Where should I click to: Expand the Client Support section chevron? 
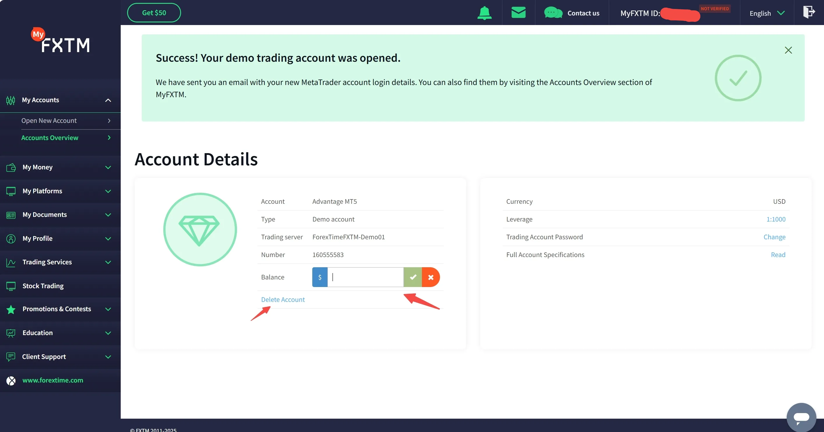[x=108, y=357]
